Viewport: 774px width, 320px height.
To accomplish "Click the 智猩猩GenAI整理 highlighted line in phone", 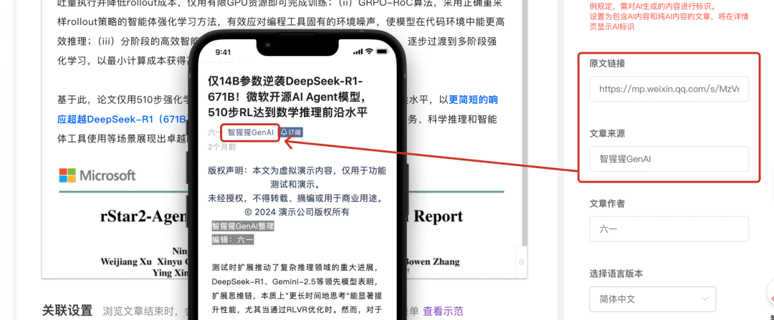I will pos(242,226).
